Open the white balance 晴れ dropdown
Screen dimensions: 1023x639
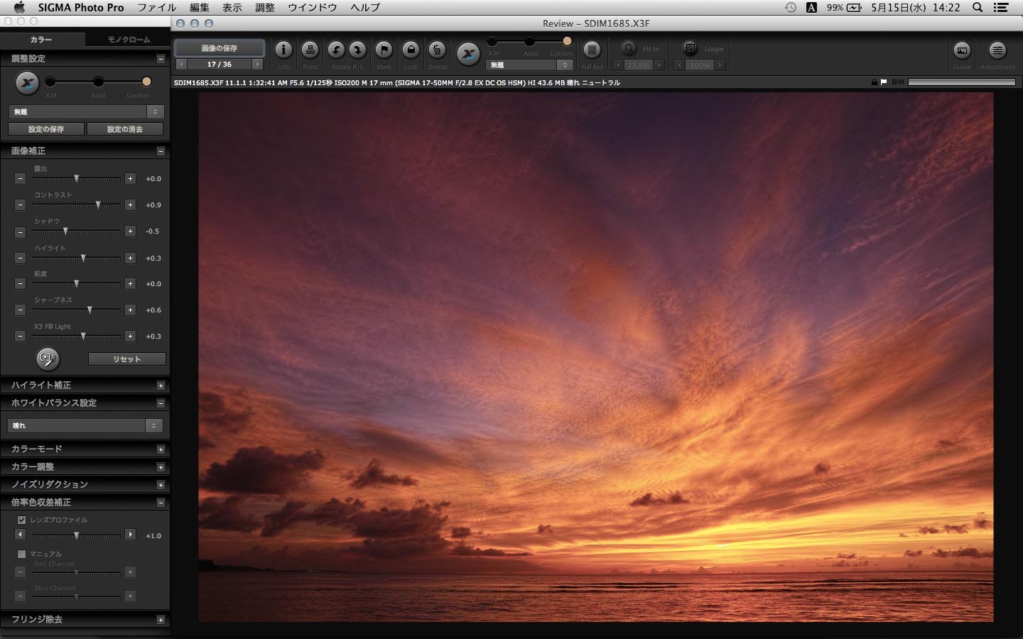(85, 425)
